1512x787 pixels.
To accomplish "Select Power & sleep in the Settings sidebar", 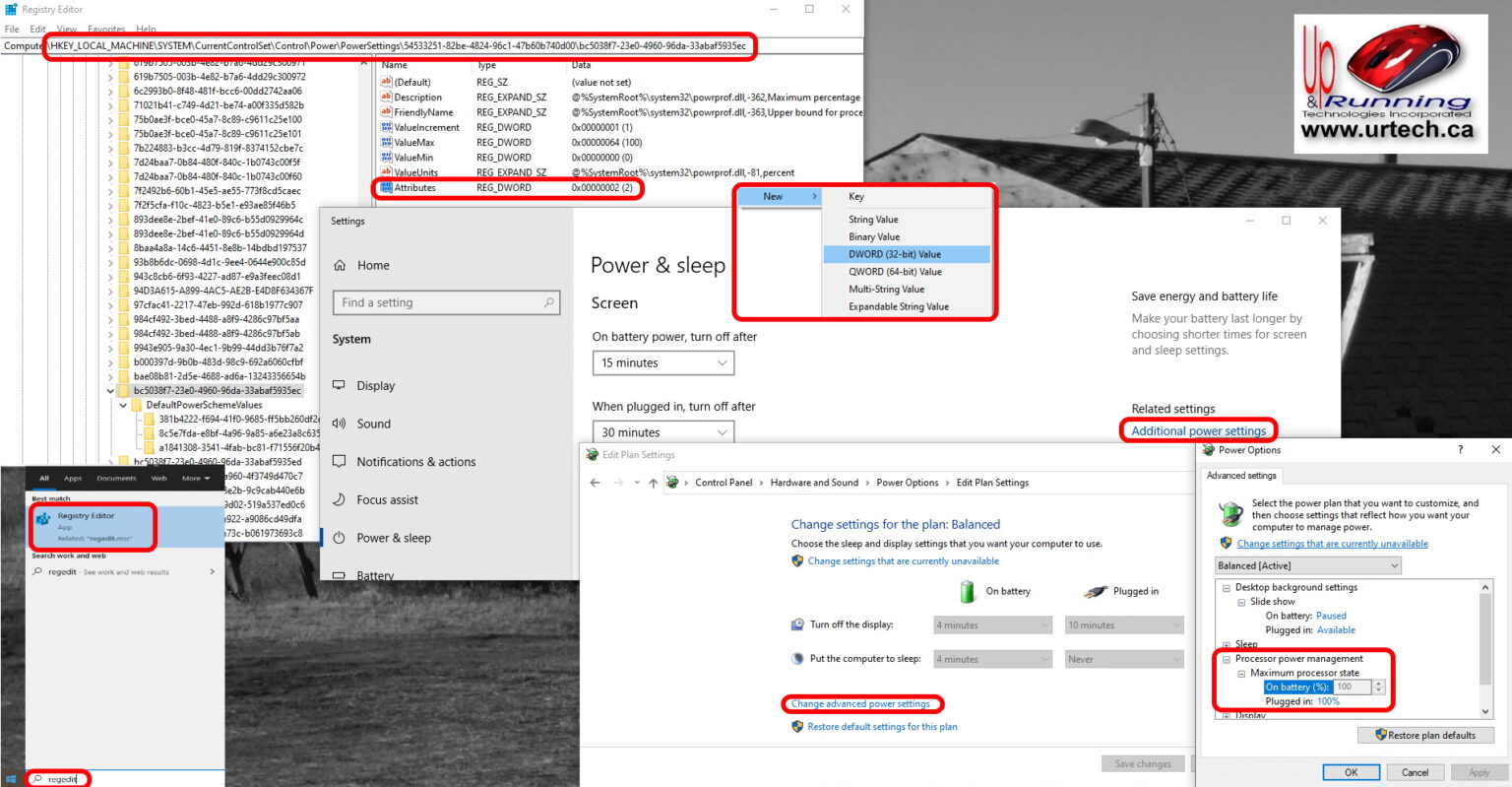I will (395, 538).
